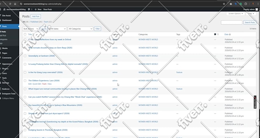Open the All dates dropdown
Screen dimensions: 260x138
click(58, 29)
